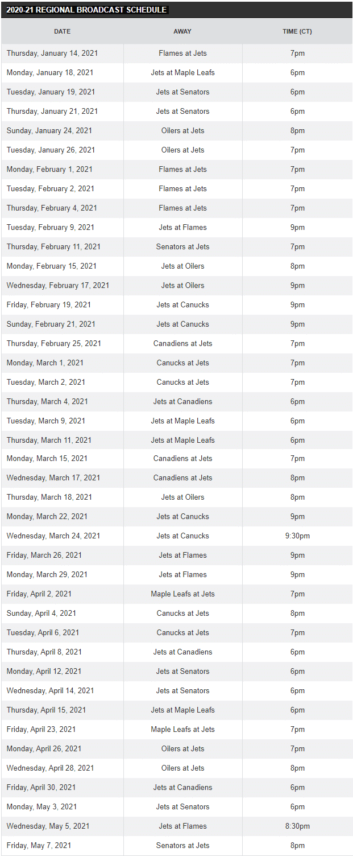Click the Tuesday, February 9, 2021 date cell

[x=51, y=227]
